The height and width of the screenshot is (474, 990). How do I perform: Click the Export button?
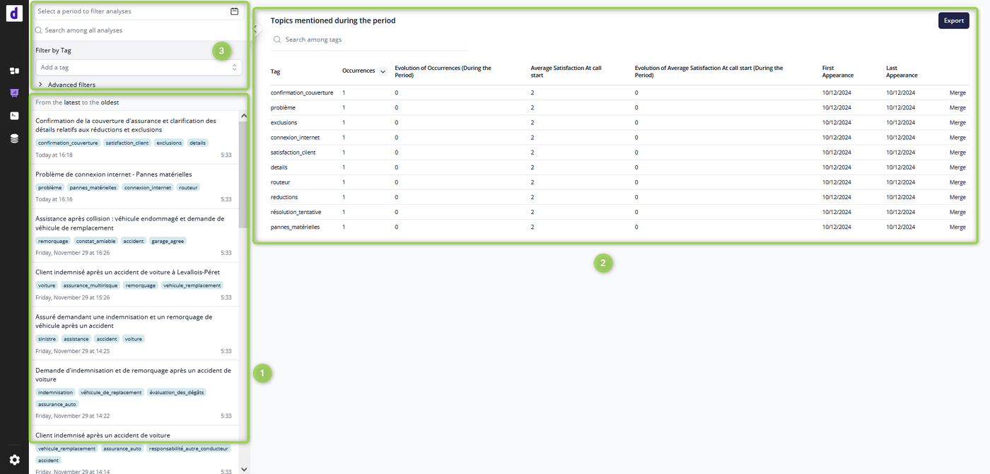point(953,20)
